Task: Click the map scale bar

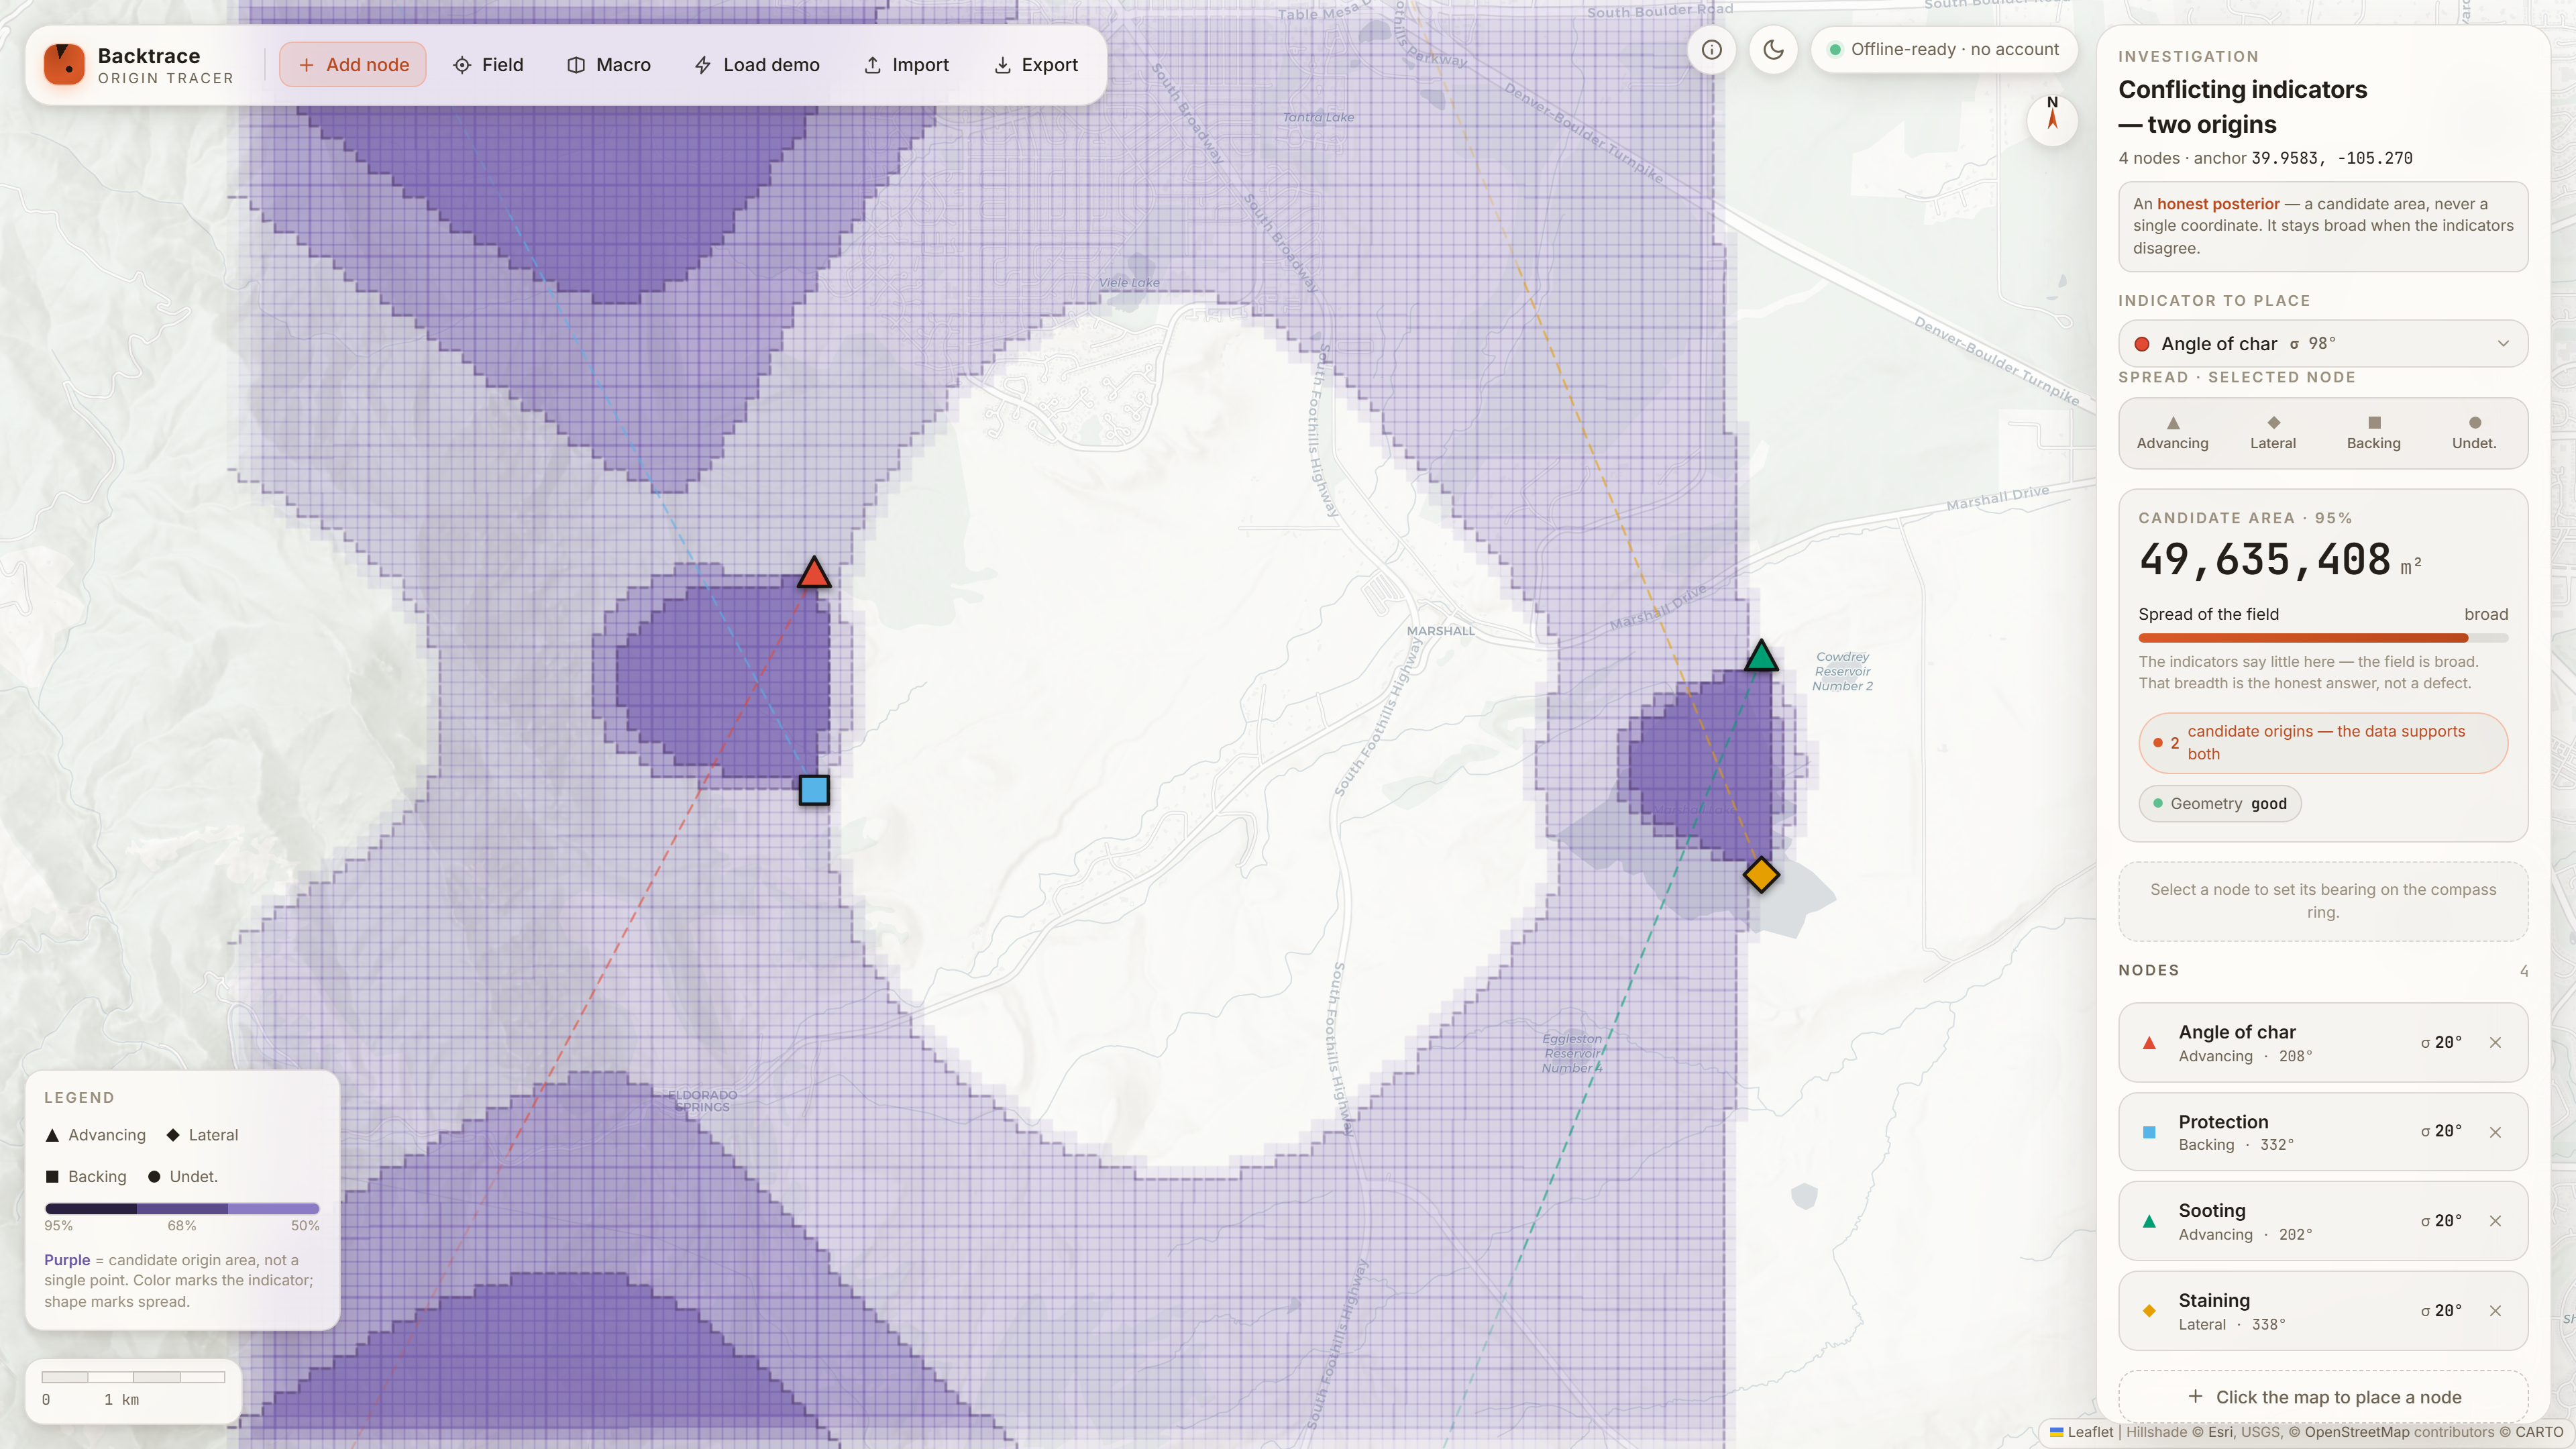Action: [x=133, y=1378]
